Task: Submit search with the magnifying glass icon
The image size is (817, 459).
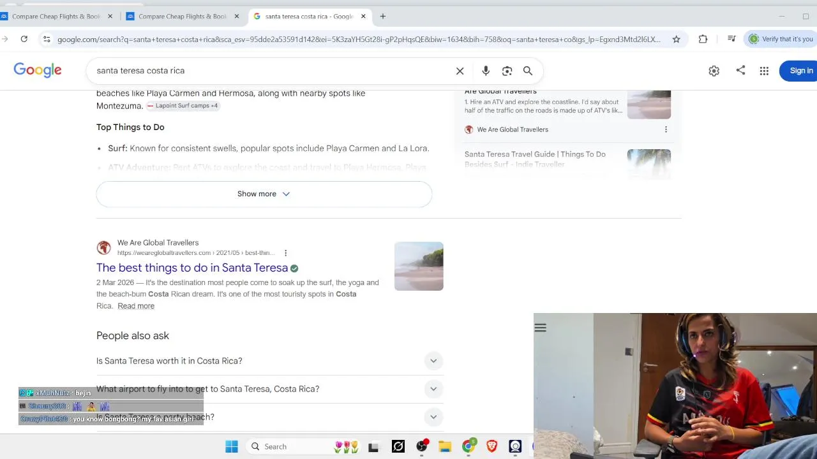Action: click(528, 71)
